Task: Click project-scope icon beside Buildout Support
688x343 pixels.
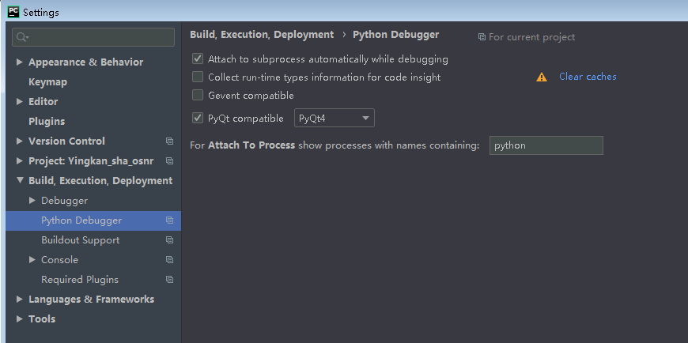Action: [x=169, y=240]
